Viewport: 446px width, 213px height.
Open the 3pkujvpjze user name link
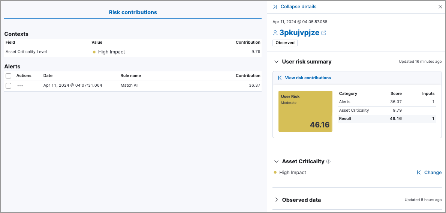tap(299, 33)
